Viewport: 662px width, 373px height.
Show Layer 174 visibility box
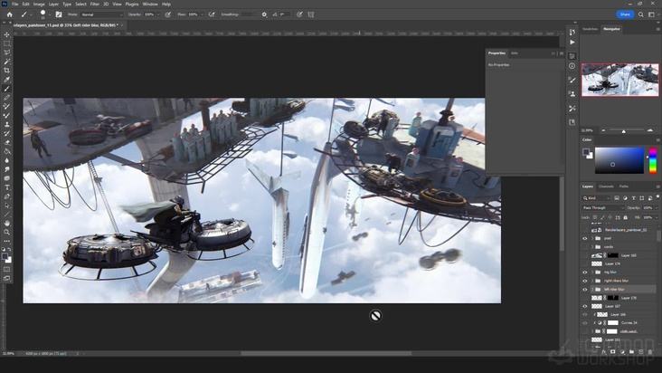click(x=585, y=263)
